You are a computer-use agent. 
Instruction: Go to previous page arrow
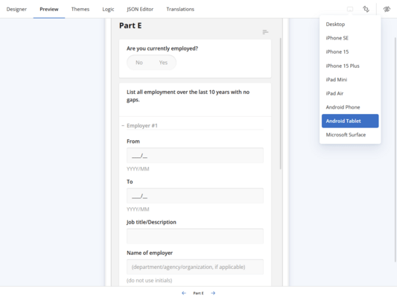tap(184, 293)
